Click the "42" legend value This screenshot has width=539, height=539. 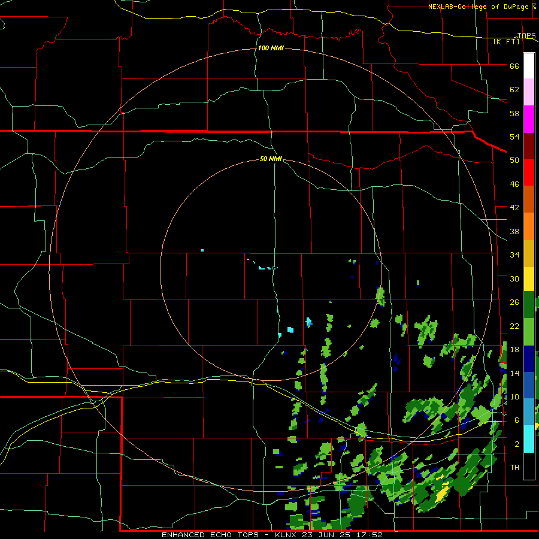pos(514,208)
